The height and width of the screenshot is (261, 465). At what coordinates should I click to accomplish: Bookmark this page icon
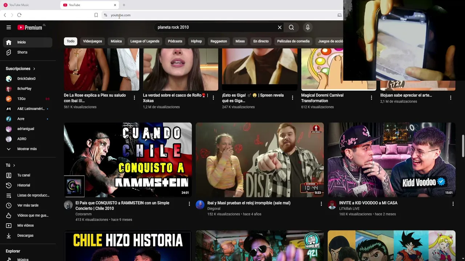pos(96,15)
